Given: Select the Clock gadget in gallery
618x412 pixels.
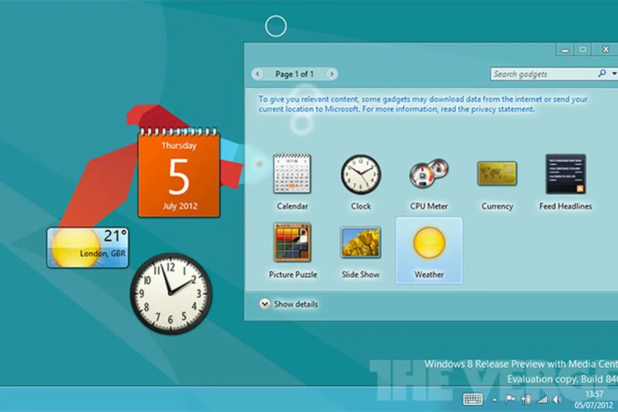Looking at the screenshot, I should [x=360, y=174].
